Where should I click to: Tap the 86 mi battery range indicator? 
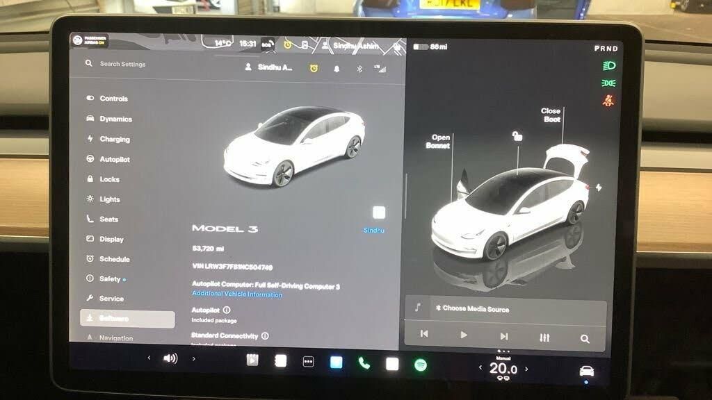pos(430,47)
